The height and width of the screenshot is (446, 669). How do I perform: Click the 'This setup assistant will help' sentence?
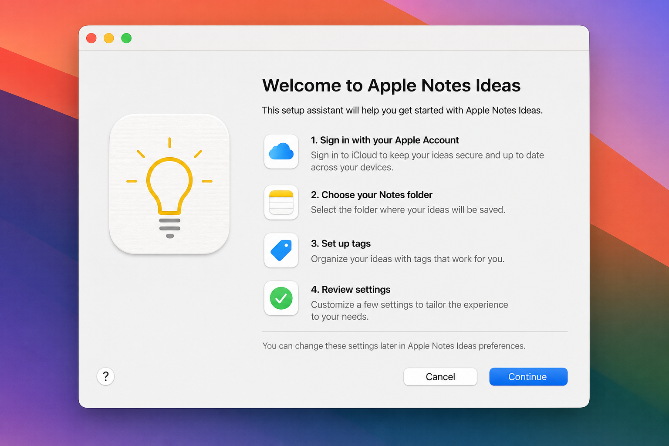[402, 110]
